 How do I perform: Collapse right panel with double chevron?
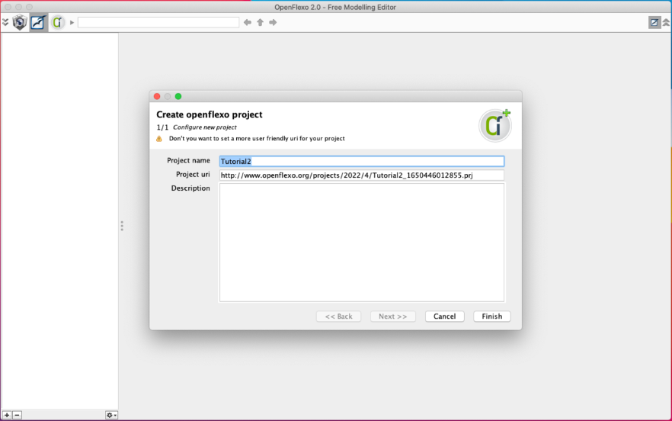click(x=667, y=22)
